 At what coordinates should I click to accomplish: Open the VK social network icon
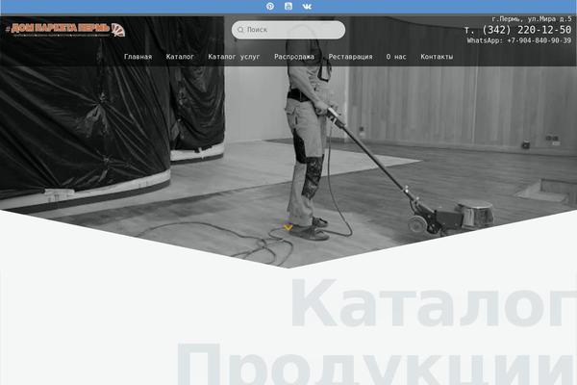tap(307, 7)
